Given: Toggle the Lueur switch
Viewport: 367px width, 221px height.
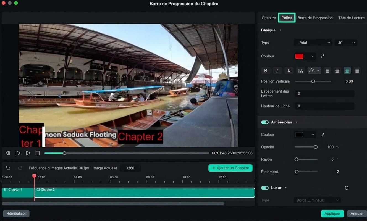Looking at the screenshot, I should [x=265, y=188].
